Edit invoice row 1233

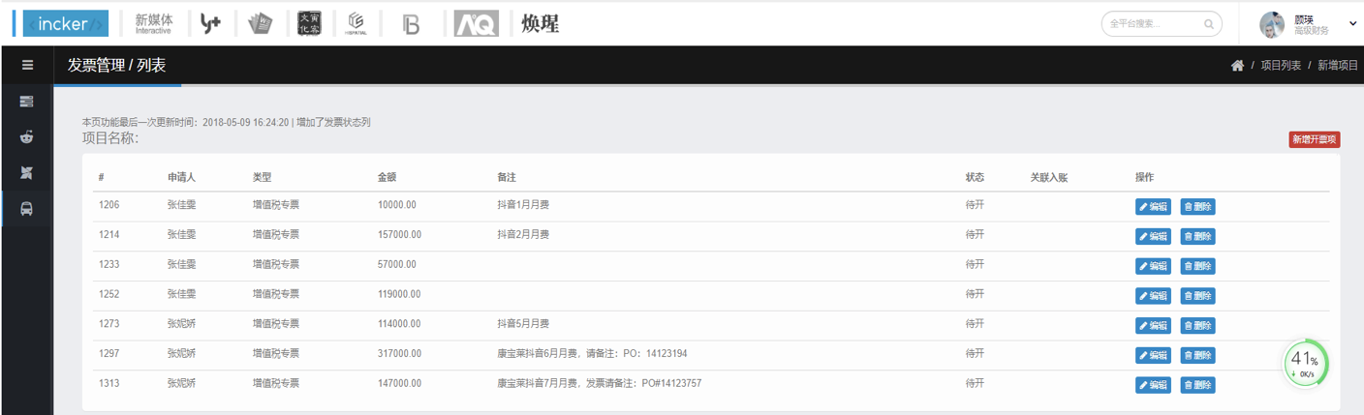(1153, 266)
